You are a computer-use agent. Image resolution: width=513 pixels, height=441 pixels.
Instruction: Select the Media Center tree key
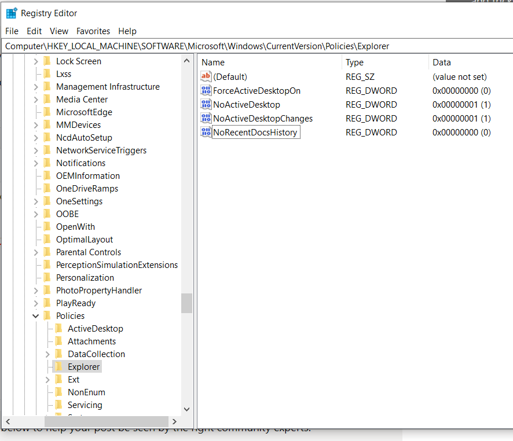(82, 100)
